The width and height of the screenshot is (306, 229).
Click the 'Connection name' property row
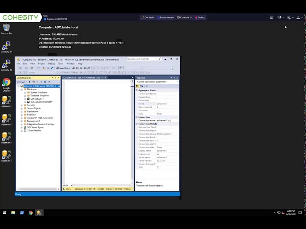coord(157,121)
